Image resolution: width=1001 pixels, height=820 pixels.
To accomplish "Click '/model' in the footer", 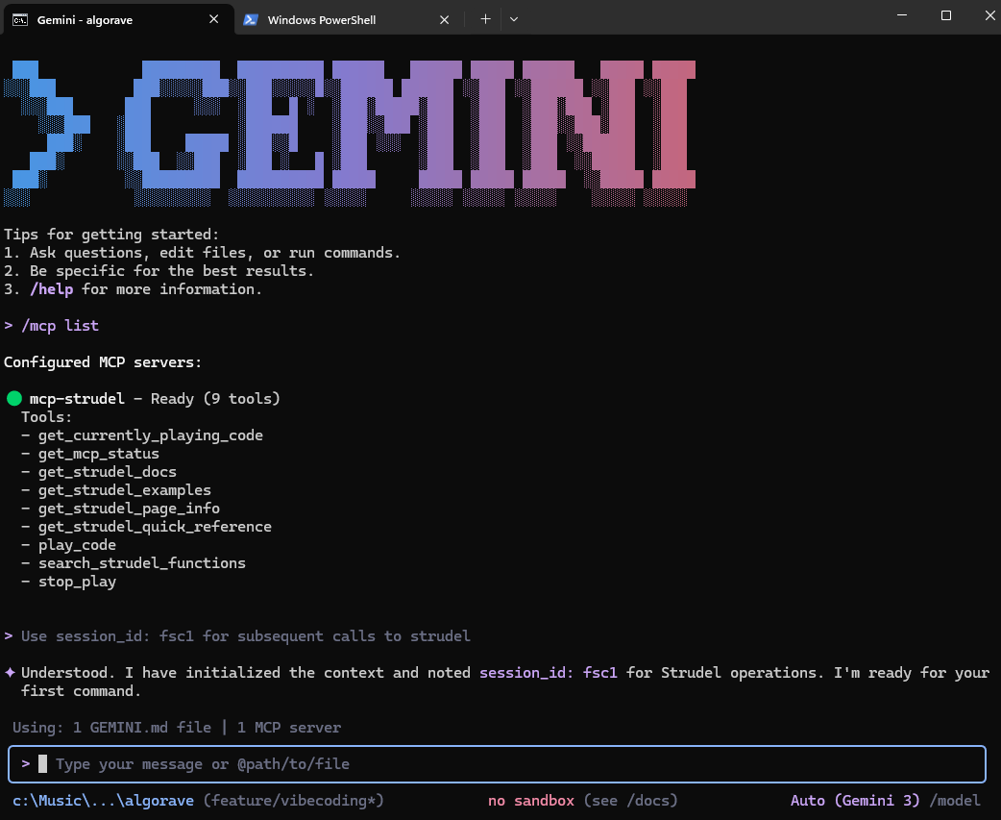I will click(x=955, y=800).
